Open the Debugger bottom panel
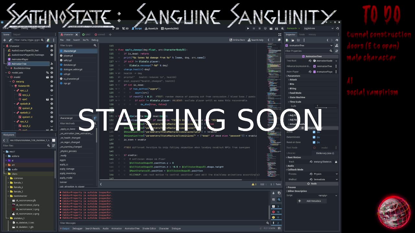 77,229
